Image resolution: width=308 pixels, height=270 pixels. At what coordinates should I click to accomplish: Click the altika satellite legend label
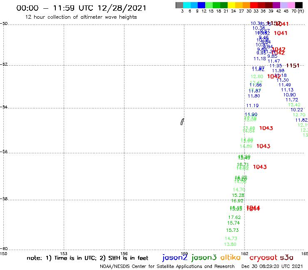pos(231,257)
